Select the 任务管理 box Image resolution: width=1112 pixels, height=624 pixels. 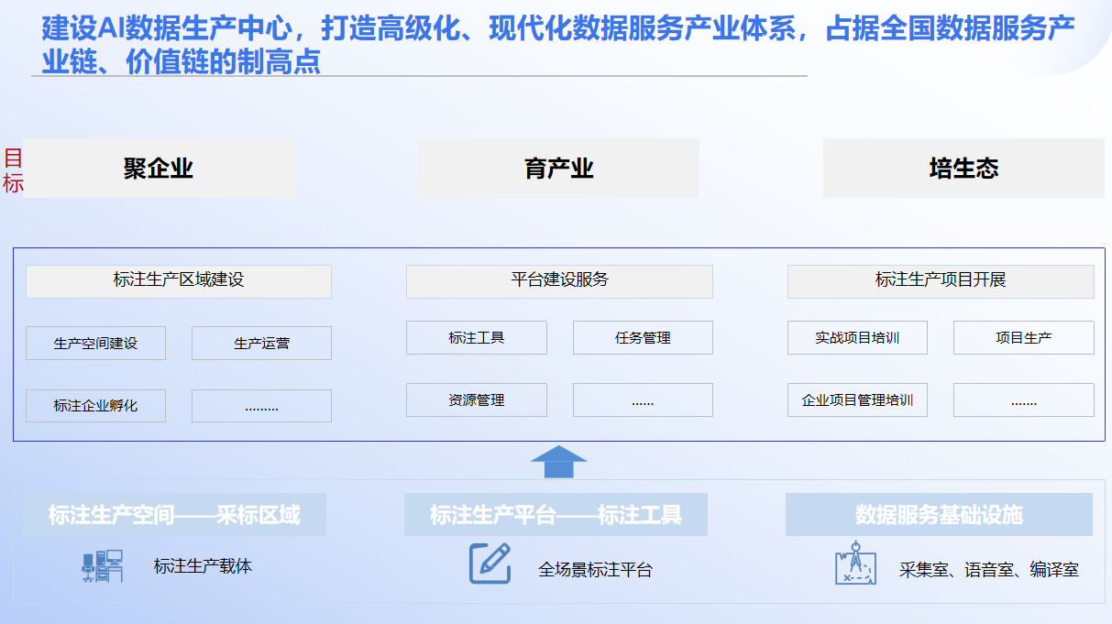point(643,338)
